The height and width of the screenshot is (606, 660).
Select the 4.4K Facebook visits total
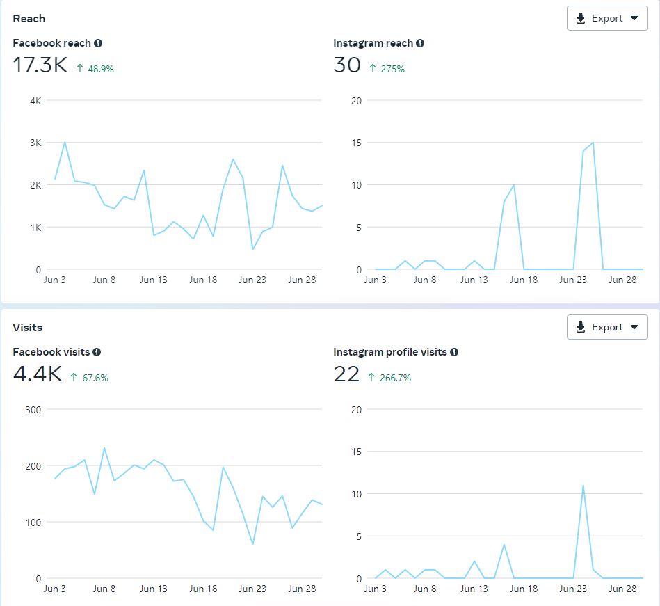point(38,375)
